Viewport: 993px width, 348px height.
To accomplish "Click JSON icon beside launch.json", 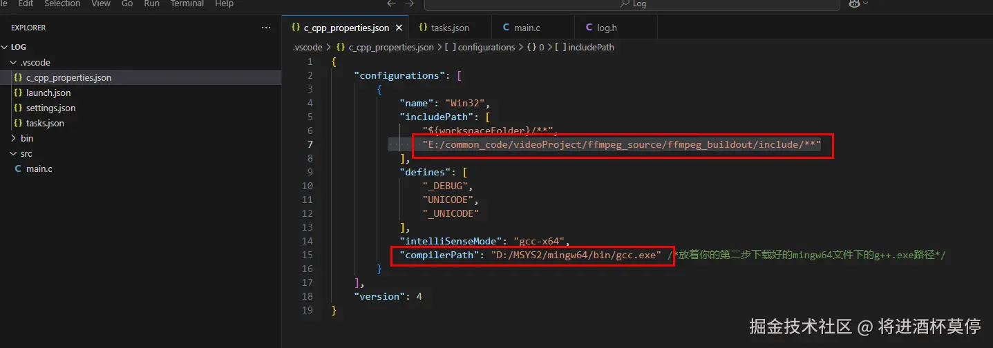I will [18, 93].
